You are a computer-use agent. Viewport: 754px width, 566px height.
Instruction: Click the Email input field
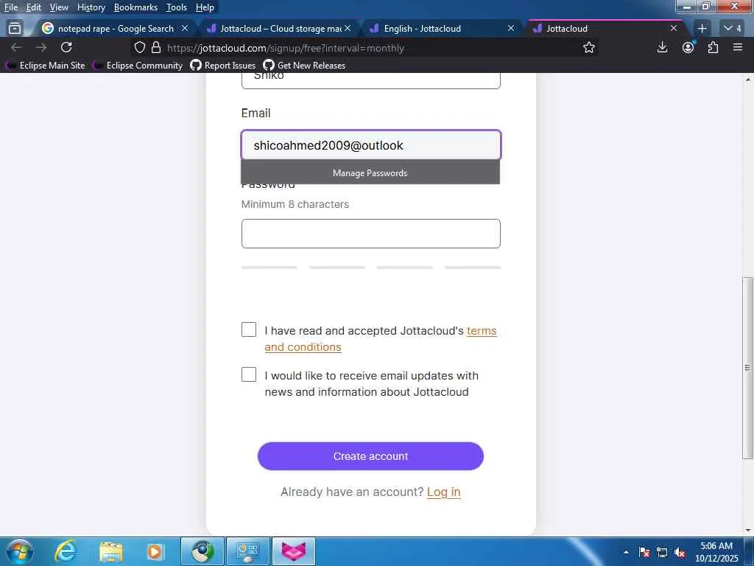click(x=371, y=145)
